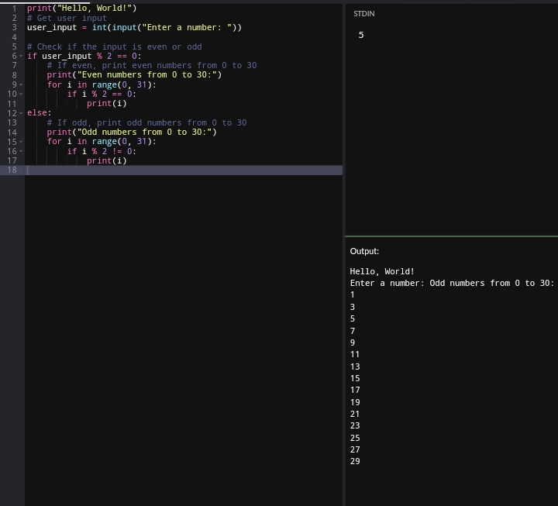Fold the else block at line 12
This screenshot has height=506, width=558.
tap(21, 113)
